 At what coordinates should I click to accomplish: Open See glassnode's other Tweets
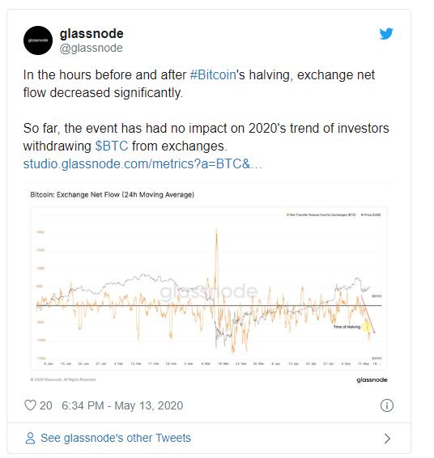116,438
